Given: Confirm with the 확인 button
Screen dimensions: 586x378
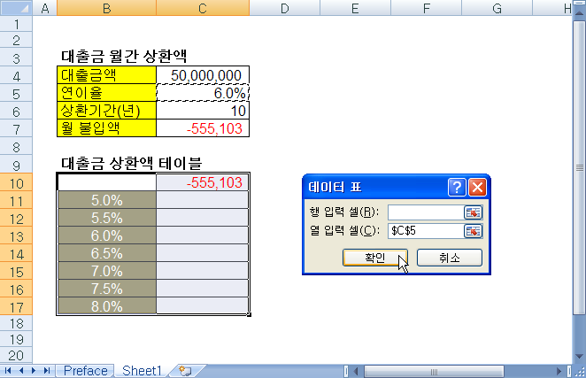Looking at the screenshot, I should 374,258.
